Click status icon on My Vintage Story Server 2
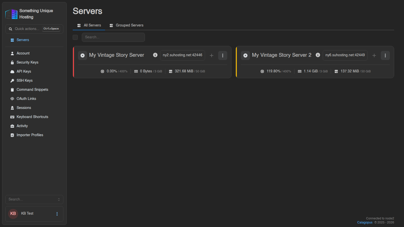 tap(245, 55)
